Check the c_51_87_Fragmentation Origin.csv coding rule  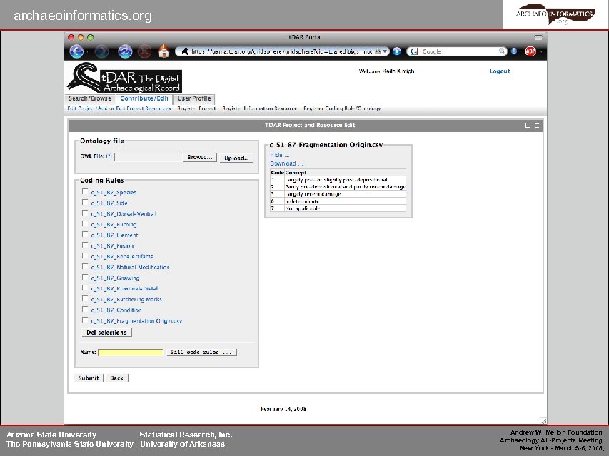point(85,320)
